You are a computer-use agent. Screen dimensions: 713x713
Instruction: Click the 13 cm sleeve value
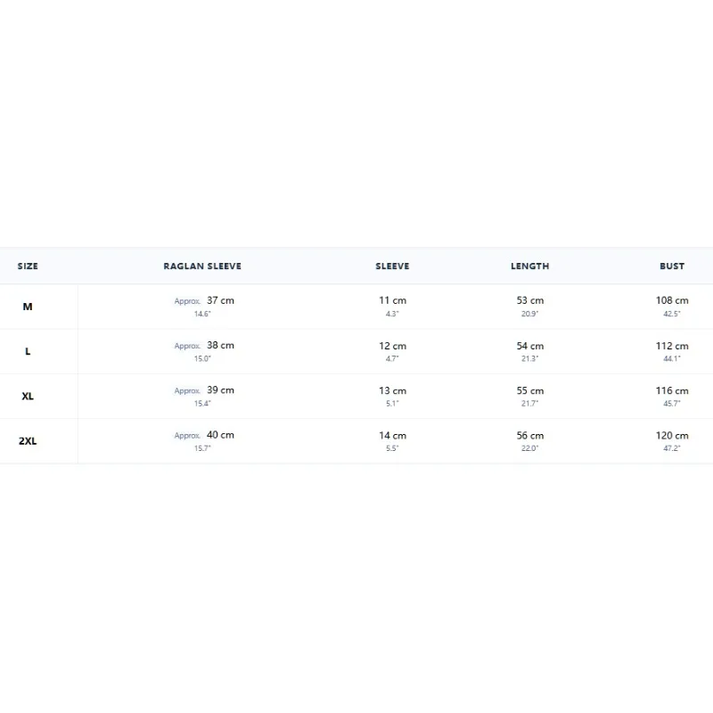coord(392,390)
